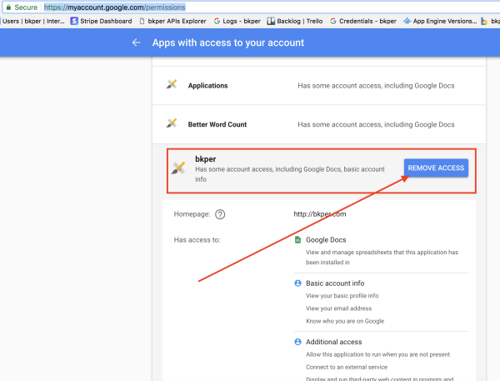Open the Backlog | Trello bookmark
Screen dimensions: 500x381
[x=295, y=21]
